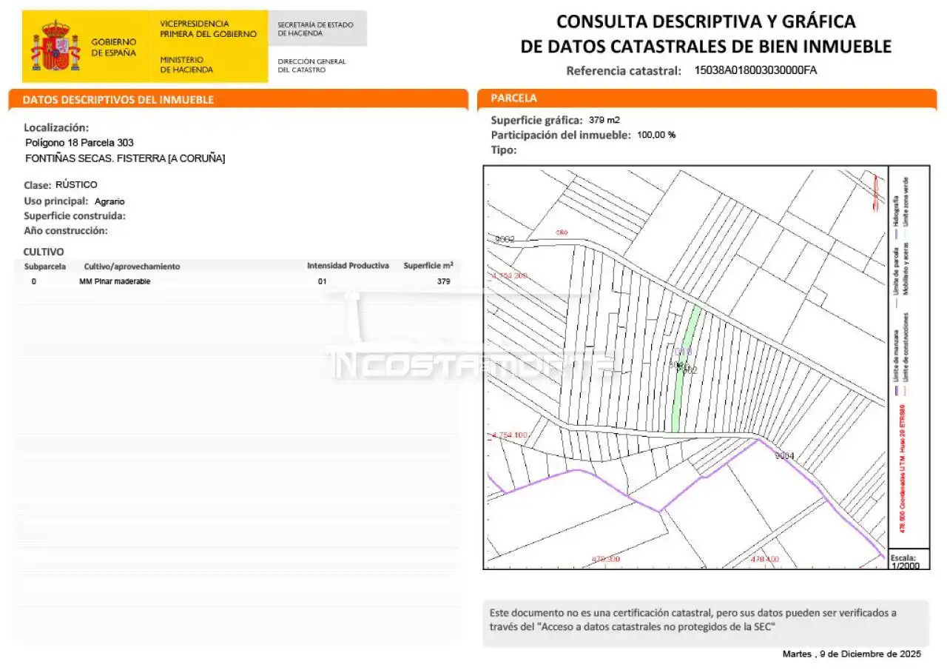Click parcel label "9002" on the map
This screenshot has height=670, width=947.
pos(505,239)
